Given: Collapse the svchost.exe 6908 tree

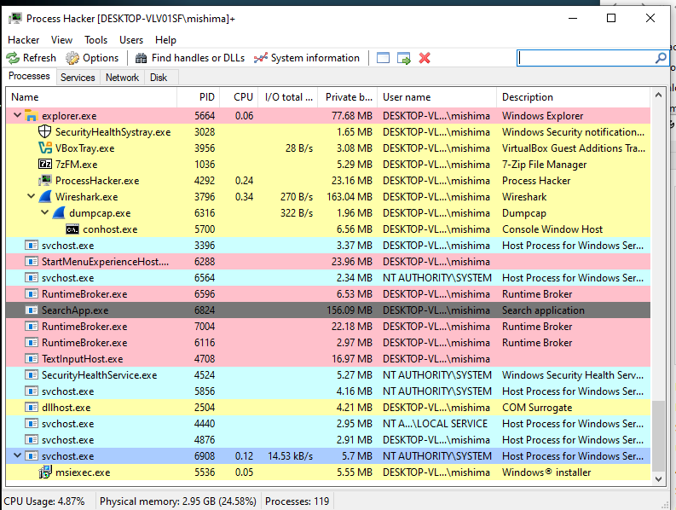Looking at the screenshot, I should click(17, 455).
